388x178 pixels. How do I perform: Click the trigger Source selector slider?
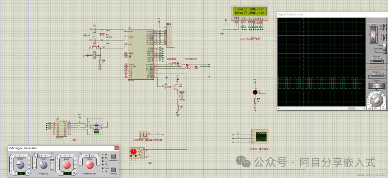click(377, 62)
